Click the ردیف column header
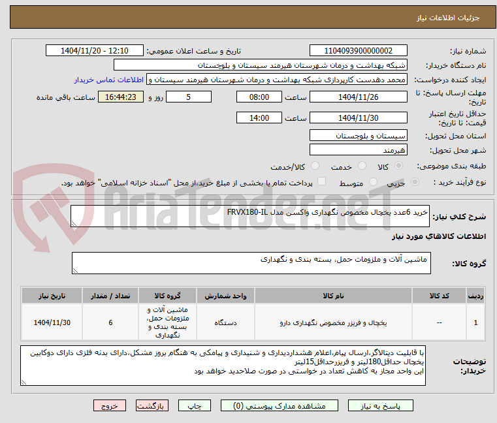This screenshot has width=497, height=423. pyautogui.click(x=475, y=296)
